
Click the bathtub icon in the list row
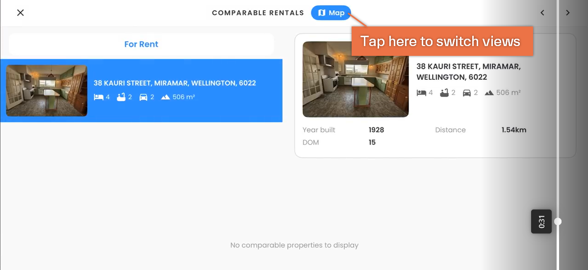(x=121, y=98)
